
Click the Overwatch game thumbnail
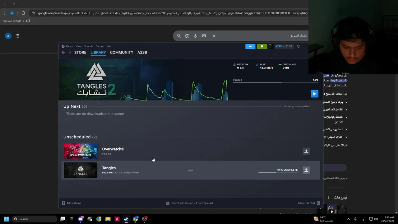coord(81,151)
